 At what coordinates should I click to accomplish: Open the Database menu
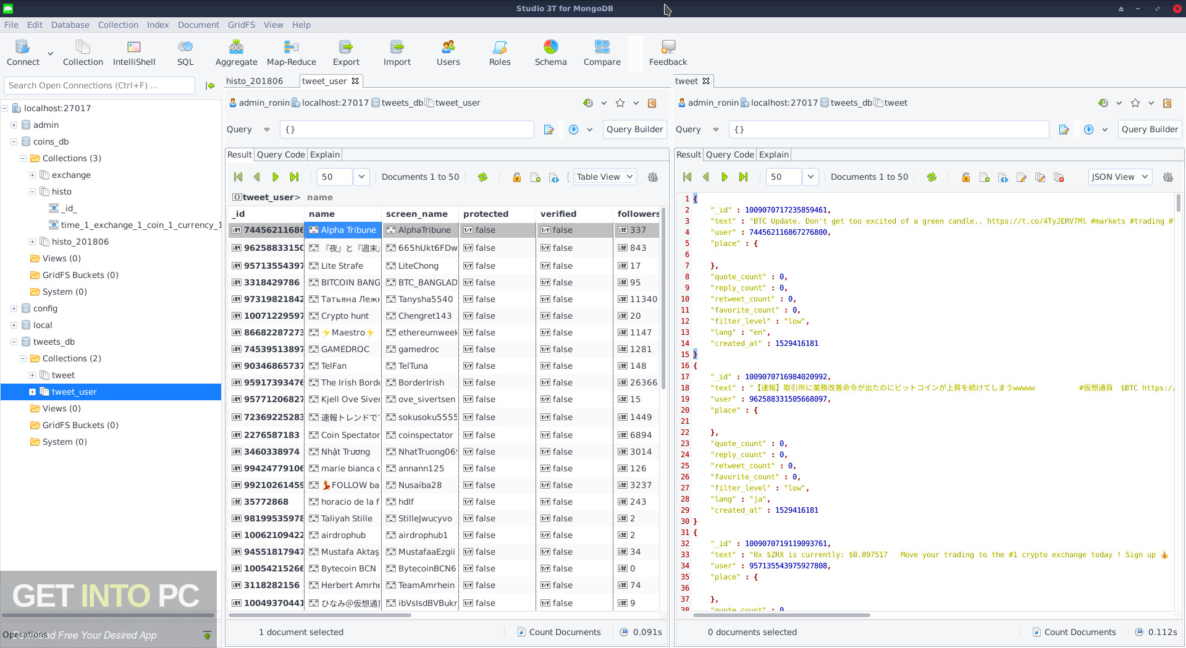70,25
